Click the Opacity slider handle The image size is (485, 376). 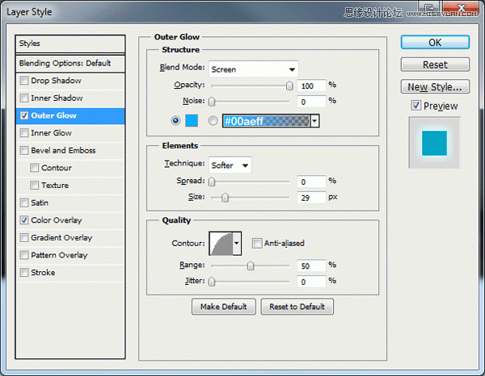point(289,86)
